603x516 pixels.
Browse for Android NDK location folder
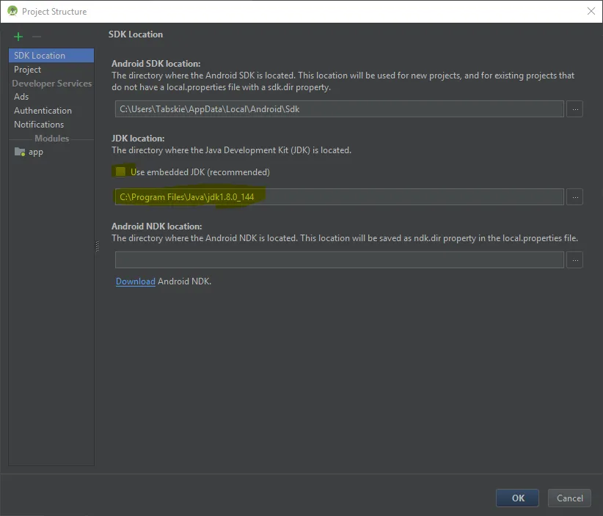pyautogui.click(x=575, y=260)
